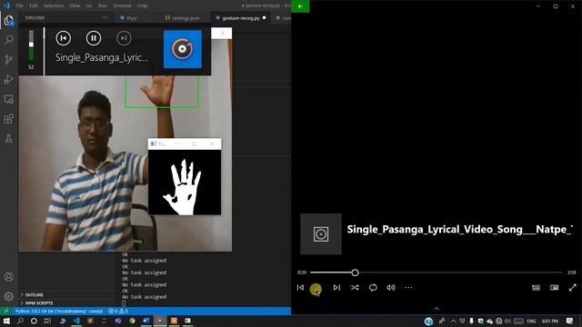Switch Groove player to mini view

point(554,287)
